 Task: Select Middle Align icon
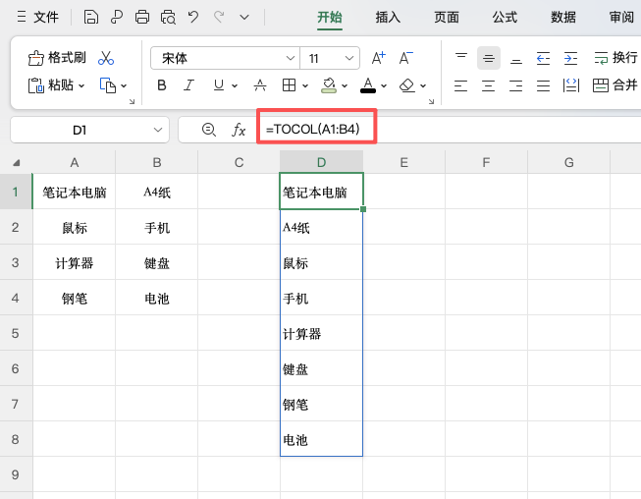point(489,58)
